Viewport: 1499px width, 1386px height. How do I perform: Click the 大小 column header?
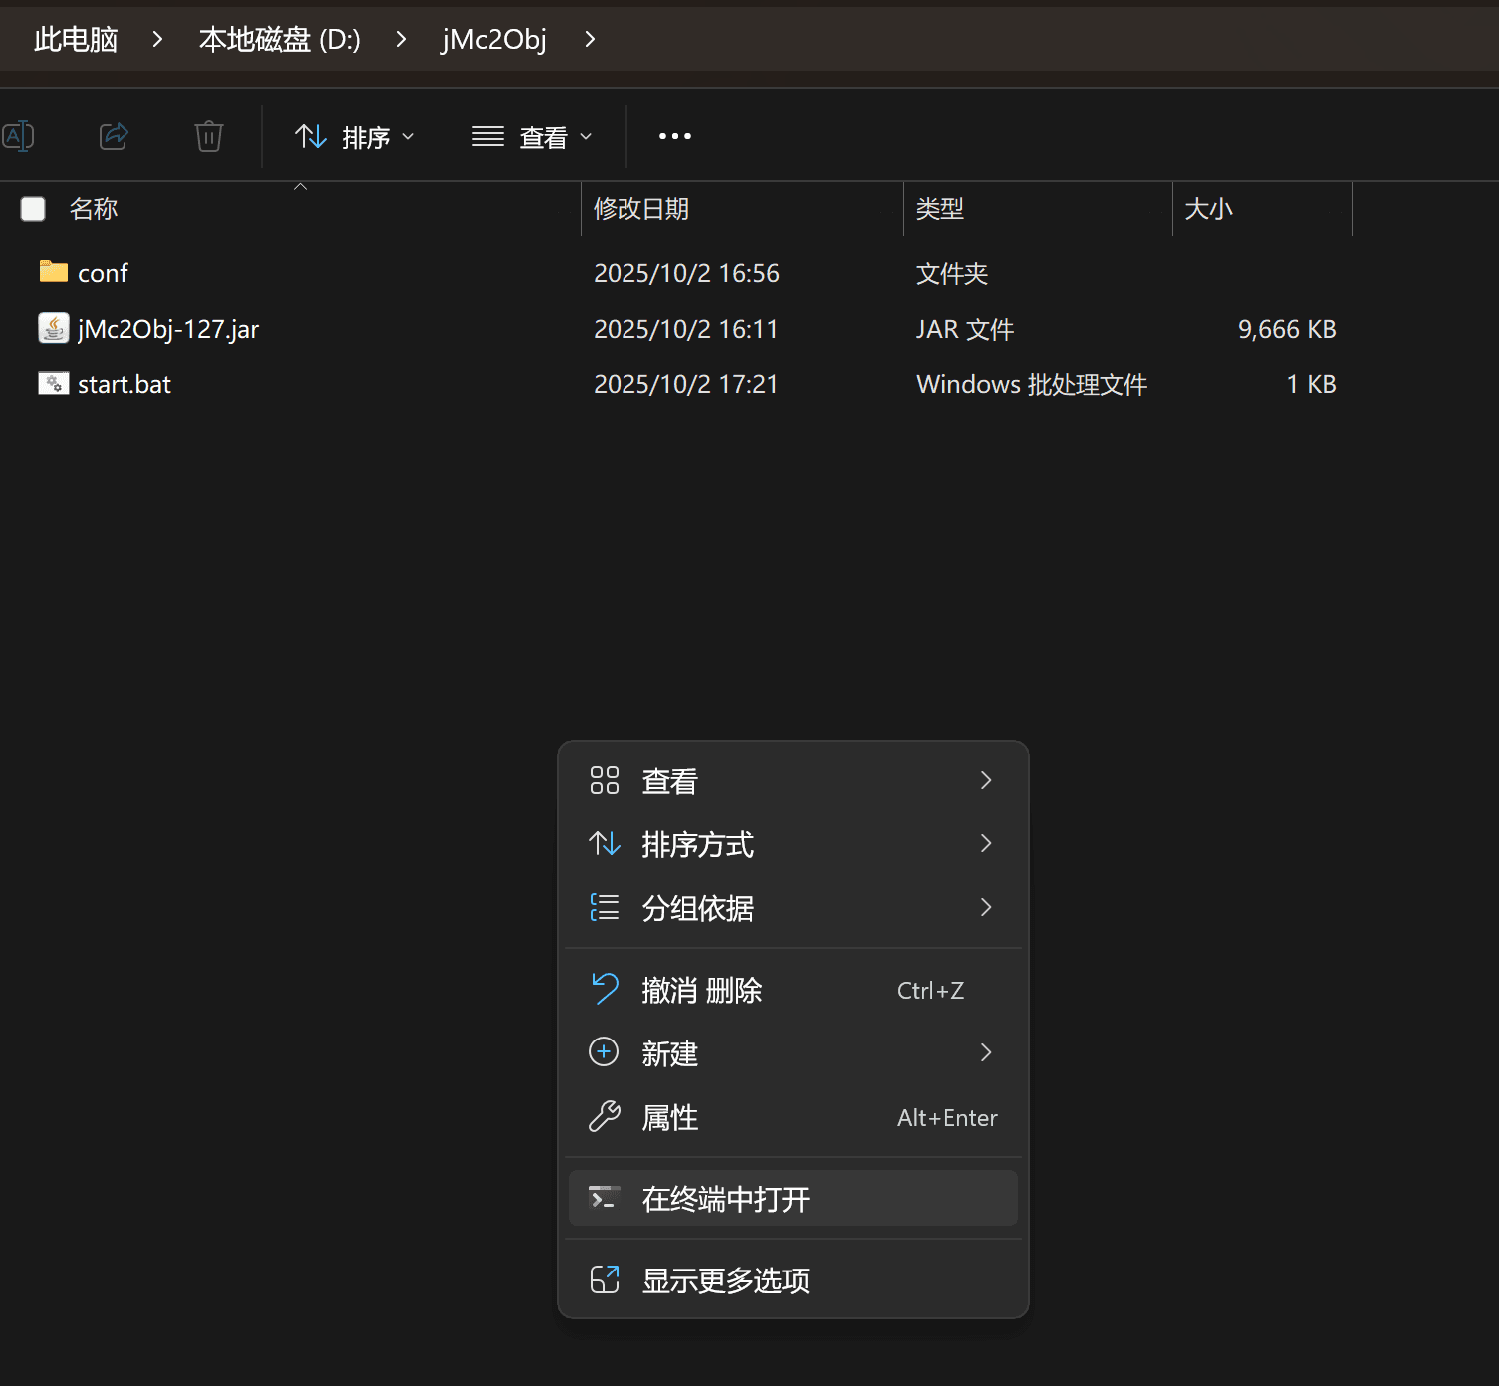coord(1208,209)
